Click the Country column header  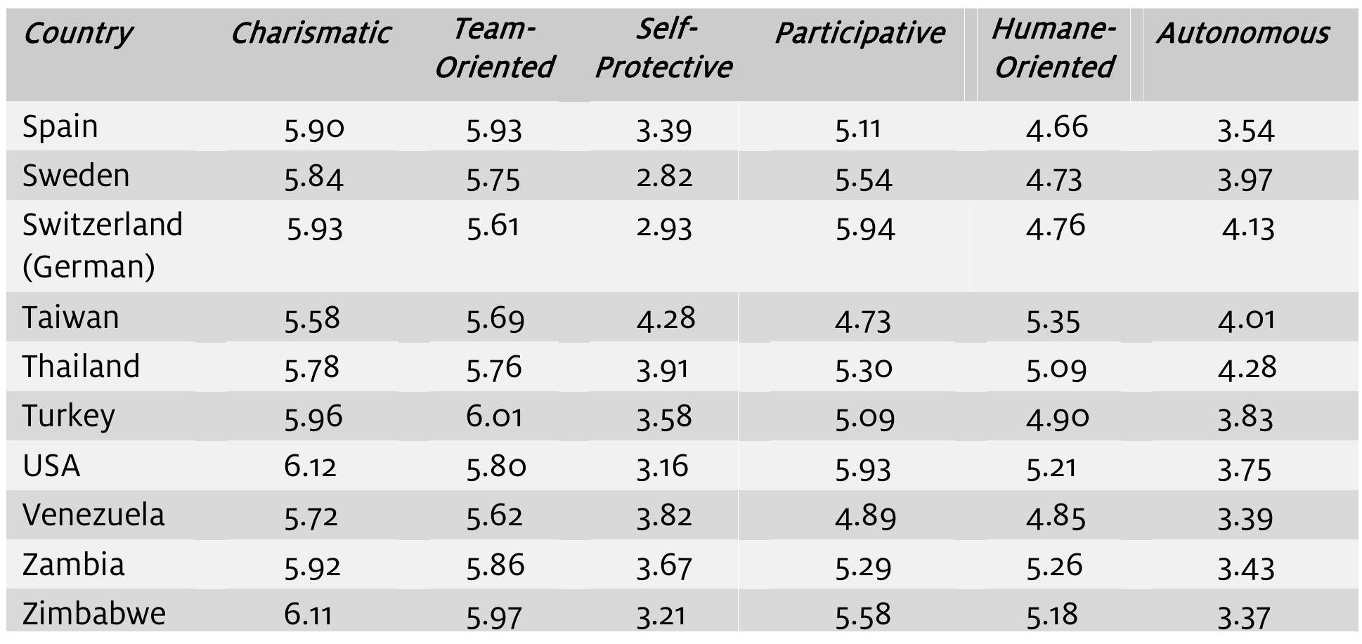(77, 34)
